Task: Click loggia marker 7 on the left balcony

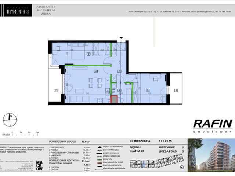Action: (x=55, y=91)
